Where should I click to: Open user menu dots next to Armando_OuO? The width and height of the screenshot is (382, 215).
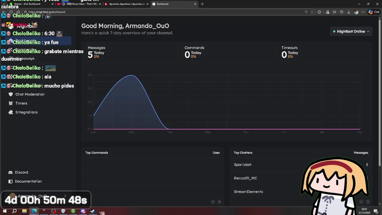click(x=65, y=196)
